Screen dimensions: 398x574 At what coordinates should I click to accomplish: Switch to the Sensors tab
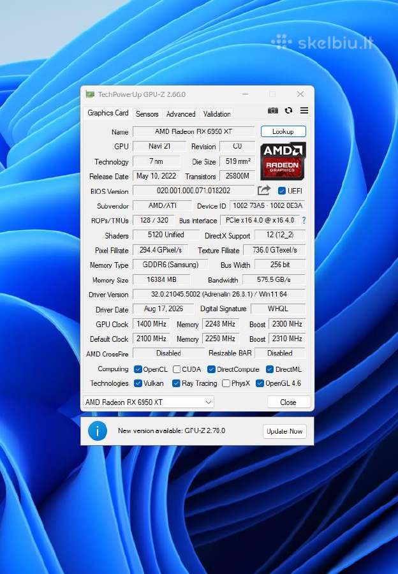(x=147, y=114)
